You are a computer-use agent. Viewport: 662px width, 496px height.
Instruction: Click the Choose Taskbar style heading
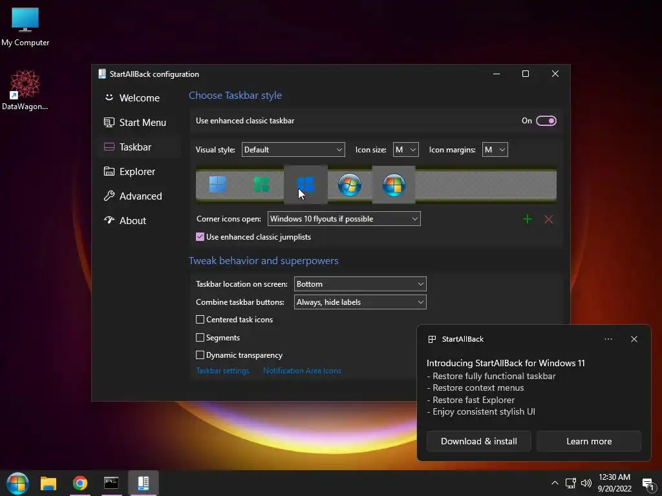pos(235,96)
